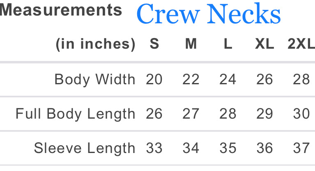Select the L size column header
The width and height of the screenshot is (315, 171).
(x=228, y=44)
